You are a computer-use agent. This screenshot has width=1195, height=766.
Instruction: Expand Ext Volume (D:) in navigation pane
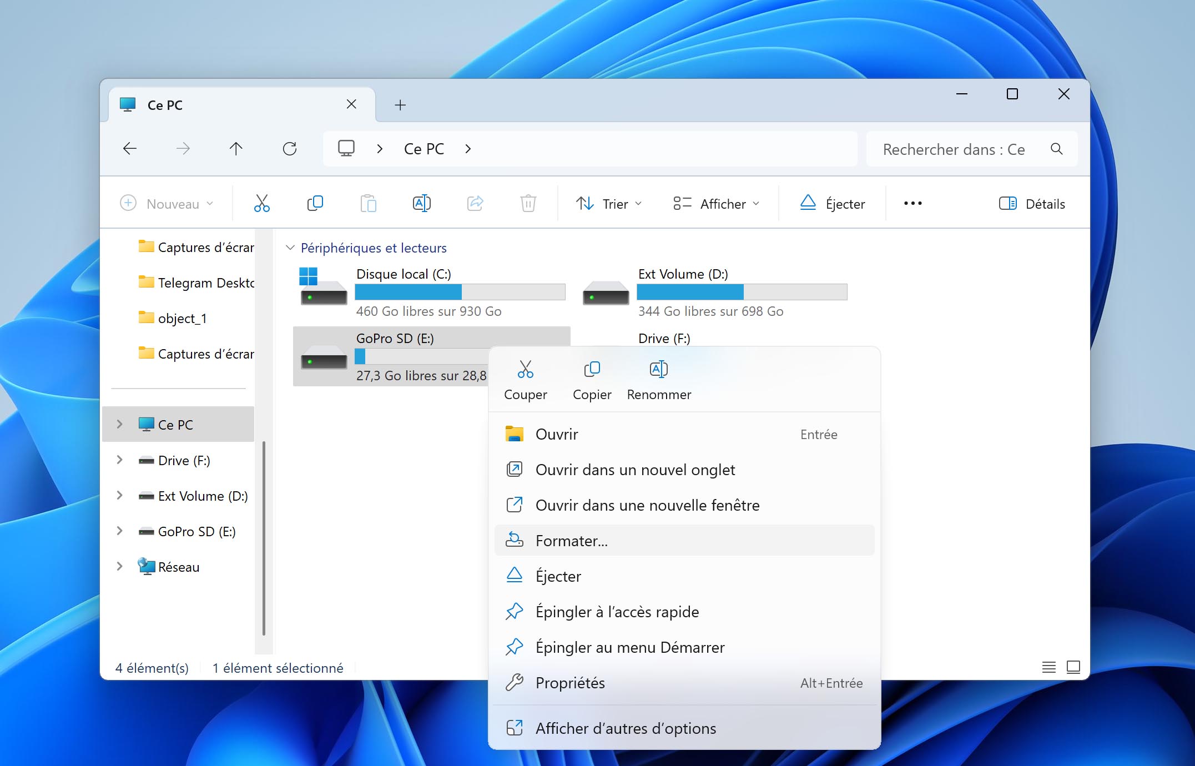(119, 495)
